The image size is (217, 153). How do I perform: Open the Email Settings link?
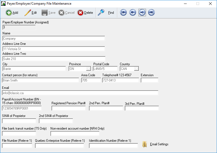point(159,144)
